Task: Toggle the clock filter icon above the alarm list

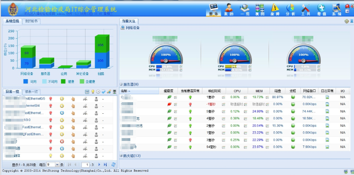Action: [98, 92]
